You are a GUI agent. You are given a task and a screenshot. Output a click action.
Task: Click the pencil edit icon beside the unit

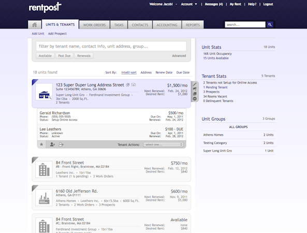click(x=195, y=84)
